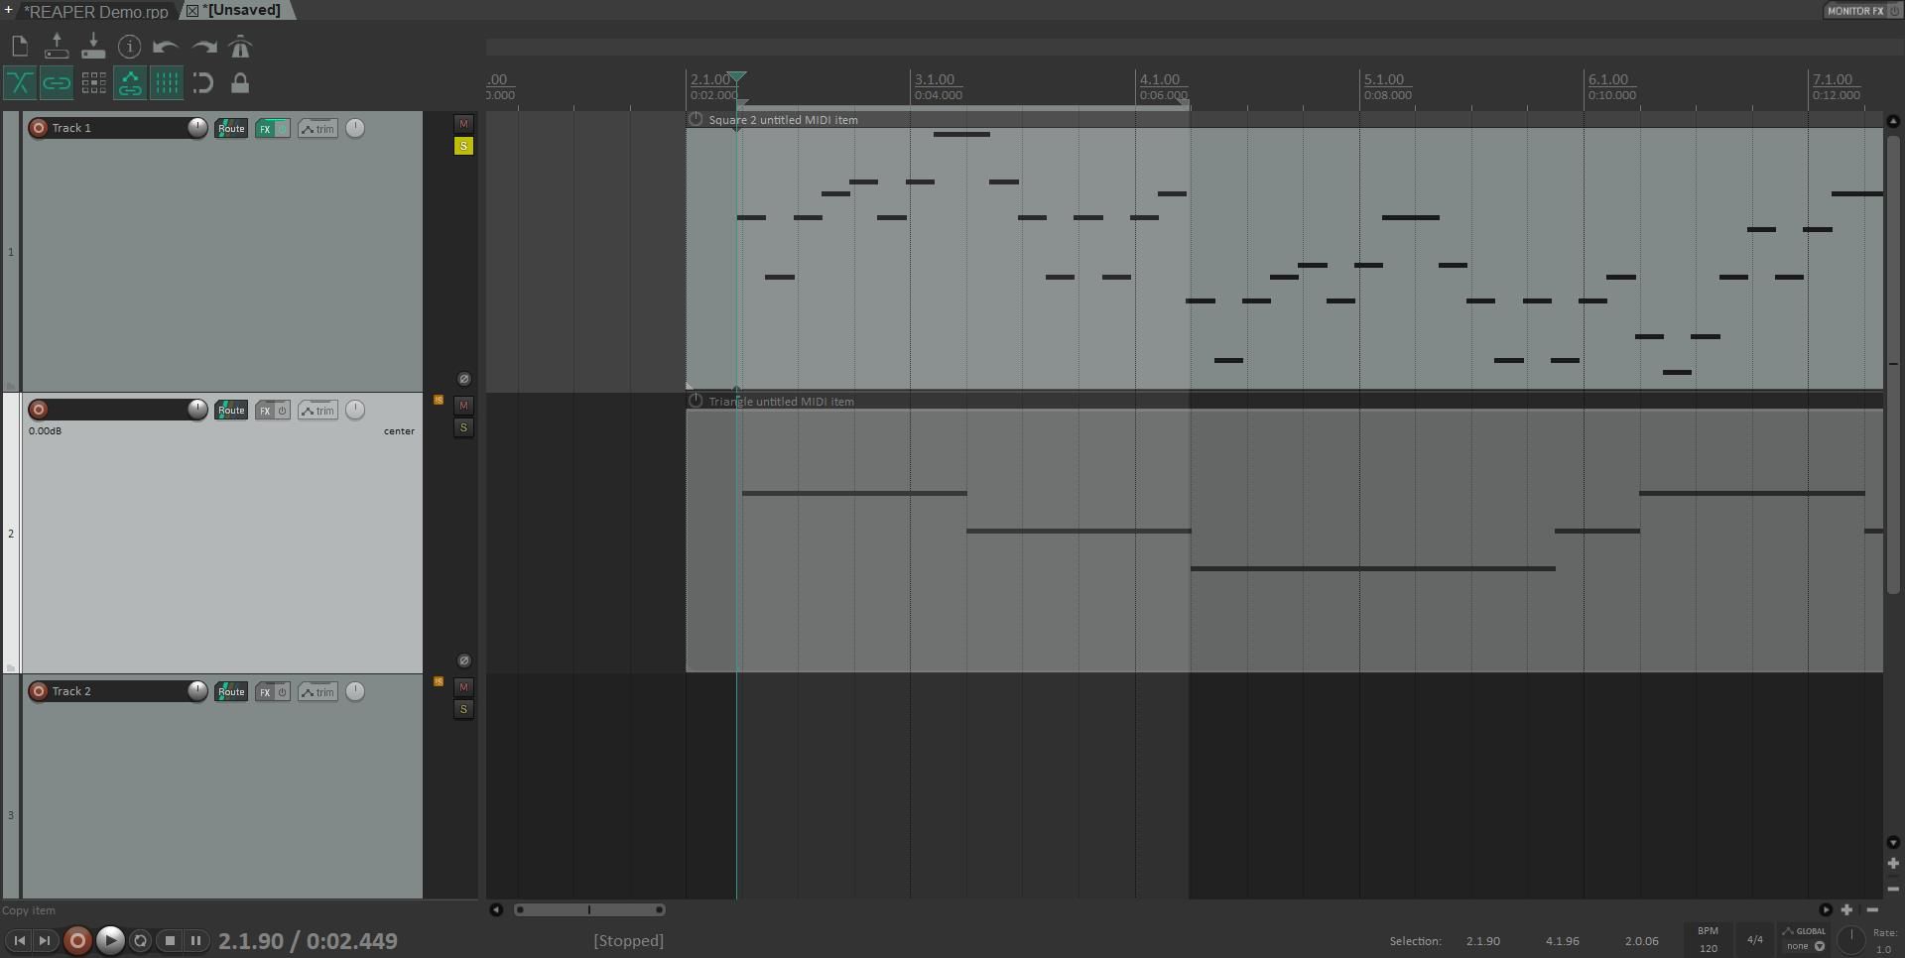Open the trim envelope menu on Track 1
The height and width of the screenshot is (958, 1905).
(x=317, y=128)
